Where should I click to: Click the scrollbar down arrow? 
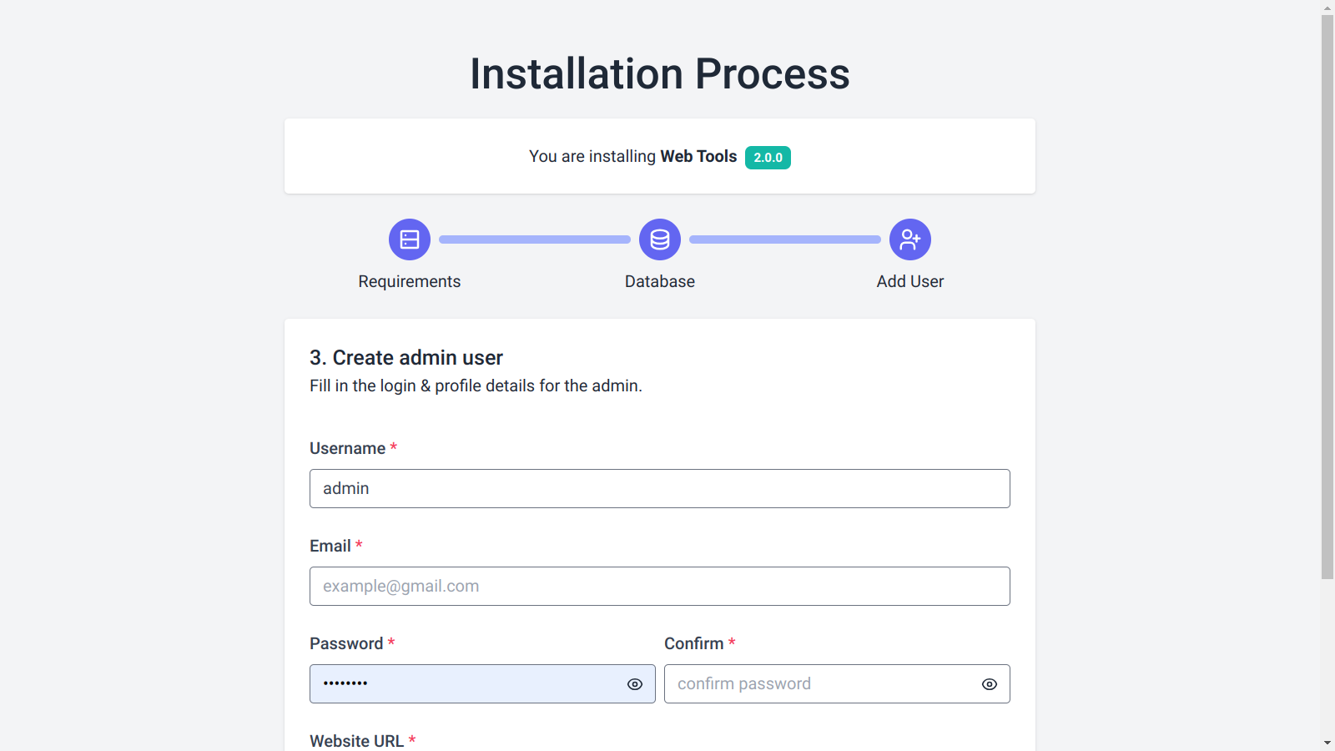tap(1327, 743)
